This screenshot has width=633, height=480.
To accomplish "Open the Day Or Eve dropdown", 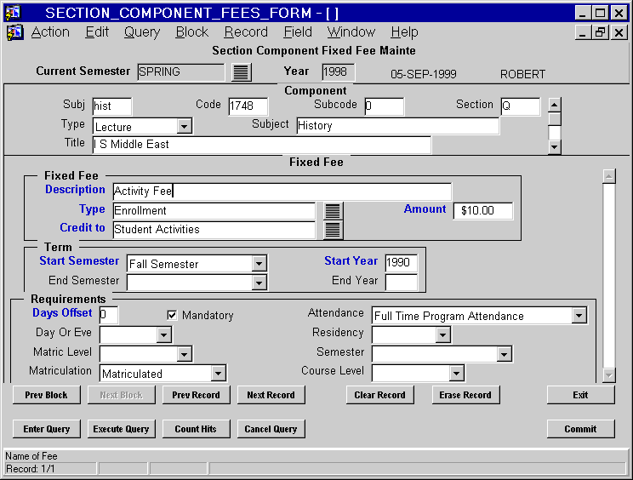I will pos(163,334).
